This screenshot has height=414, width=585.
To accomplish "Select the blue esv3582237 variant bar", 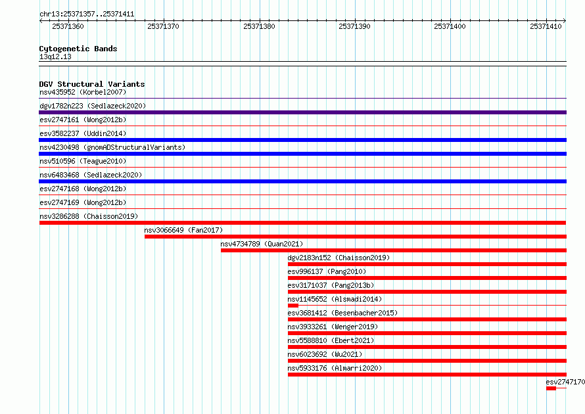I will point(302,140).
